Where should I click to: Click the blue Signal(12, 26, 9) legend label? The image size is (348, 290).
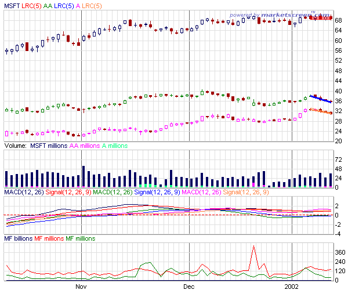pyautogui.click(x=157, y=192)
